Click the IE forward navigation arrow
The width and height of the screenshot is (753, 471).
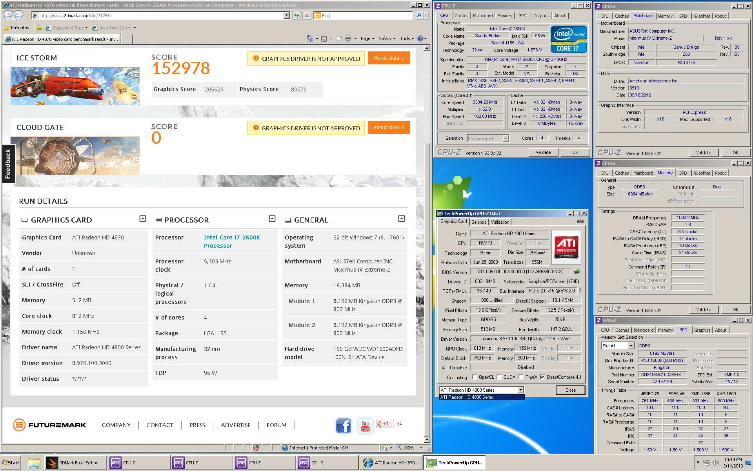18,15
